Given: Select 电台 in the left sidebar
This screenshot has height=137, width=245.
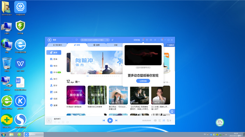Looking at the screenshot, I should tap(54, 66).
